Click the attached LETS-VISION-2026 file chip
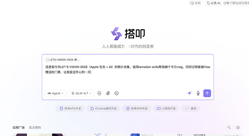The height and width of the screenshot is (136, 249). 62,60
